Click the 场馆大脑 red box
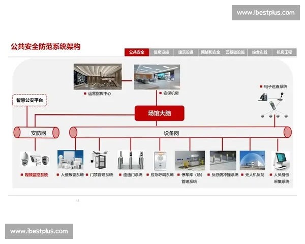 coord(160,113)
